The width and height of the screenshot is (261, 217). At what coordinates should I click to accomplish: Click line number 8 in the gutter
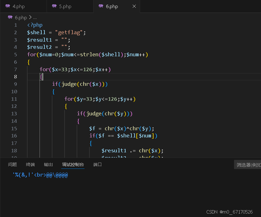[15, 76]
